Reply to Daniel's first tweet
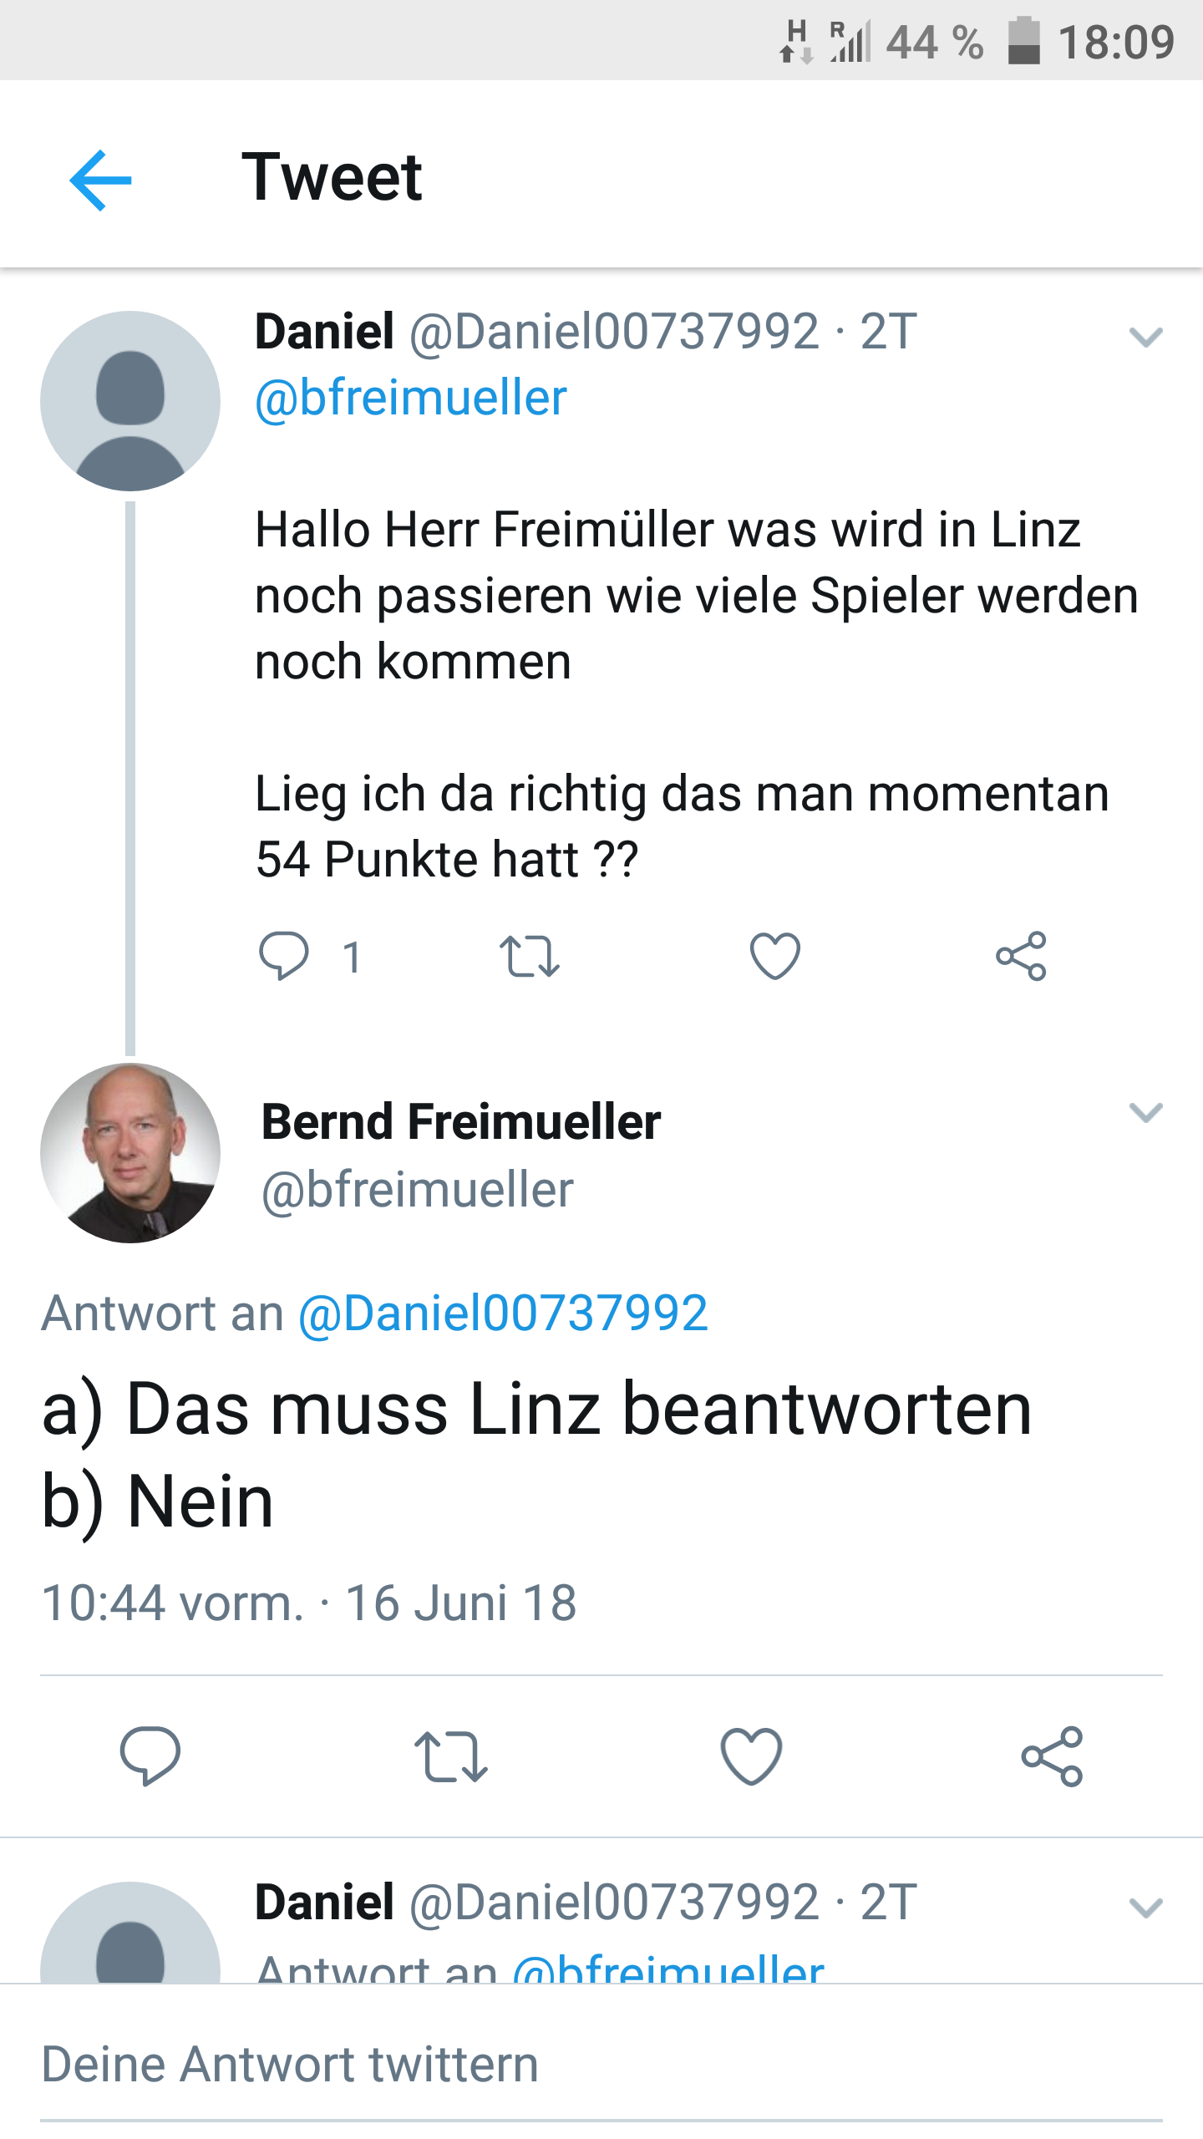 point(284,955)
